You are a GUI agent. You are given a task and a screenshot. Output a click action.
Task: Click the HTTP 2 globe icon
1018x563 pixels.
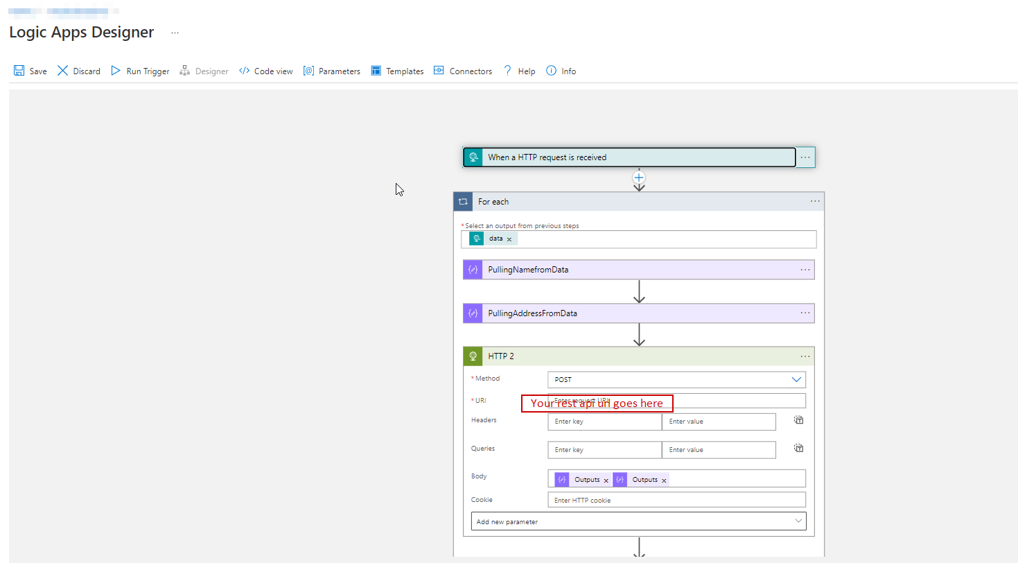(x=473, y=356)
